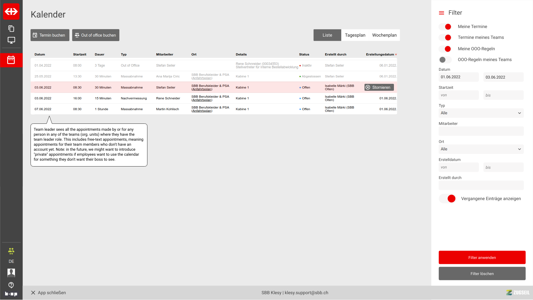Click the hamburger icon next to Filter
Screen dimensions: 533x300
(x=441, y=13)
